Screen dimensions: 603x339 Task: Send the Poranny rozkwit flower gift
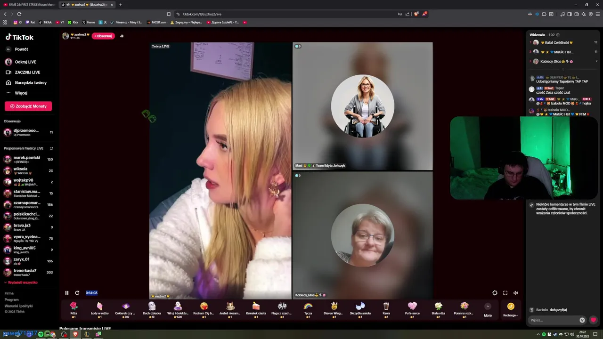click(x=464, y=309)
